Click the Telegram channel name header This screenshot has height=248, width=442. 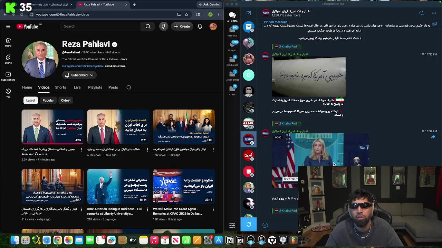click(x=291, y=11)
